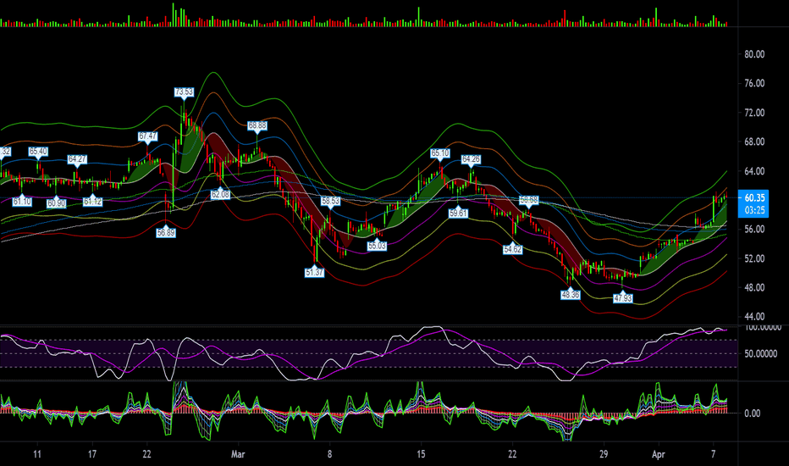
Task: Click the 72.00 price axis label
Action: click(x=754, y=113)
